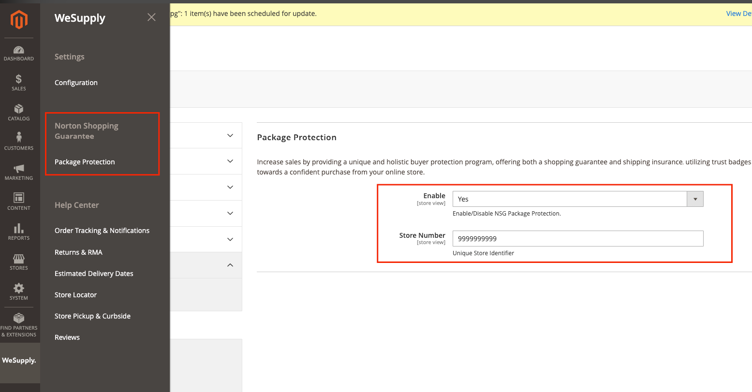Open Returns & RMA help link
This screenshot has width=752, height=392.
(78, 252)
